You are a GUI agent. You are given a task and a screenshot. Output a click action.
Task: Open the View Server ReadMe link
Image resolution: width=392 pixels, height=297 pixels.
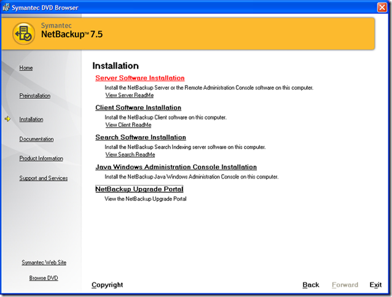pyautogui.click(x=130, y=95)
